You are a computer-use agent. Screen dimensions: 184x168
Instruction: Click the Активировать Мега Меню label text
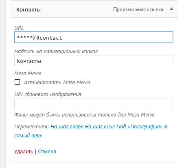(57, 83)
